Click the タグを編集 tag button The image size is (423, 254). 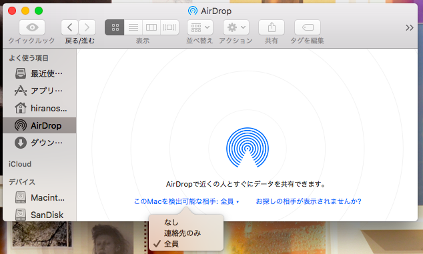[x=308, y=27]
